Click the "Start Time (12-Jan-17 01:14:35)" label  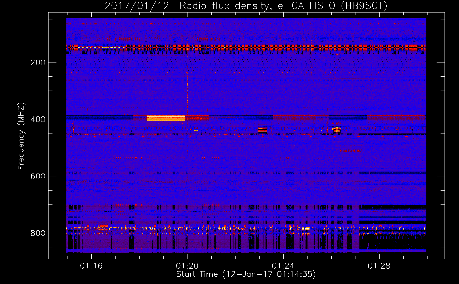(246, 274)
